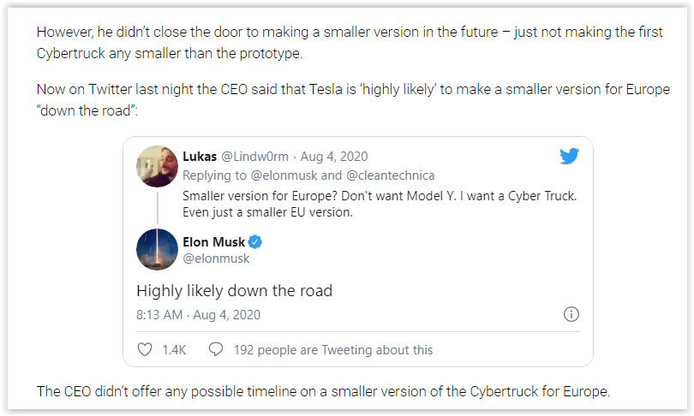Click the 1.4K likes count
This screenshot has width=694, height=416.
[x=174, y=350]
